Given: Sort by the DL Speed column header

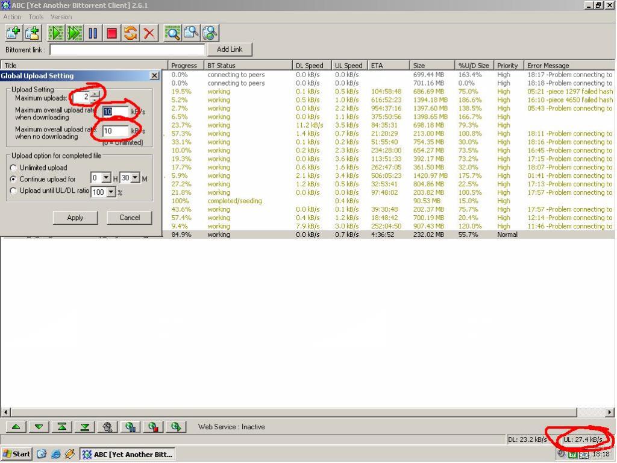Looking at the screenshot, I should (312, 65).
